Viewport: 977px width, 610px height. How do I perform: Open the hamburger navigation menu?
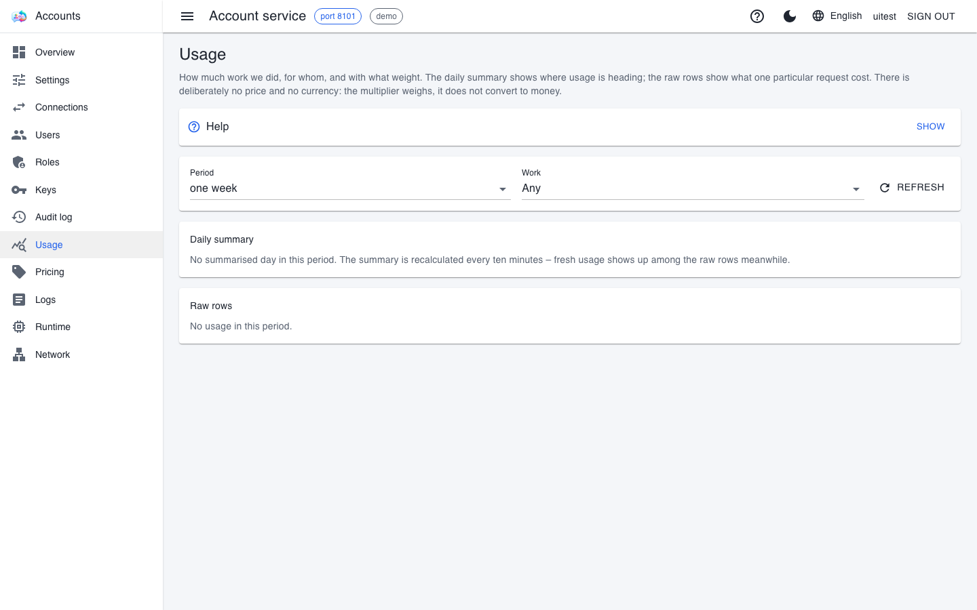[x=187, y=16]
